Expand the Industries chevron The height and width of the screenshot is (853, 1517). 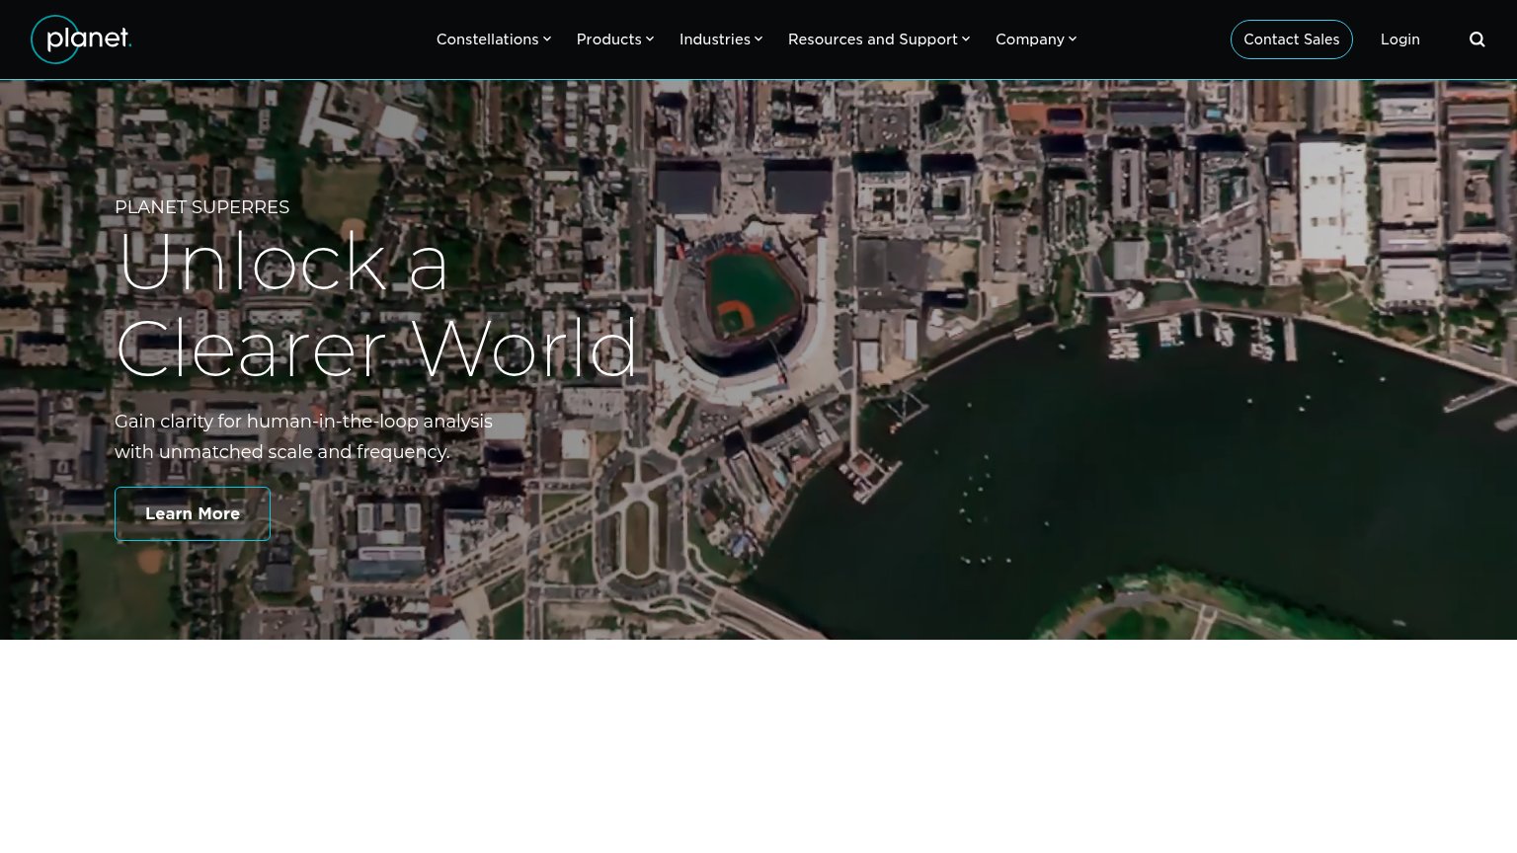[758, 39]
